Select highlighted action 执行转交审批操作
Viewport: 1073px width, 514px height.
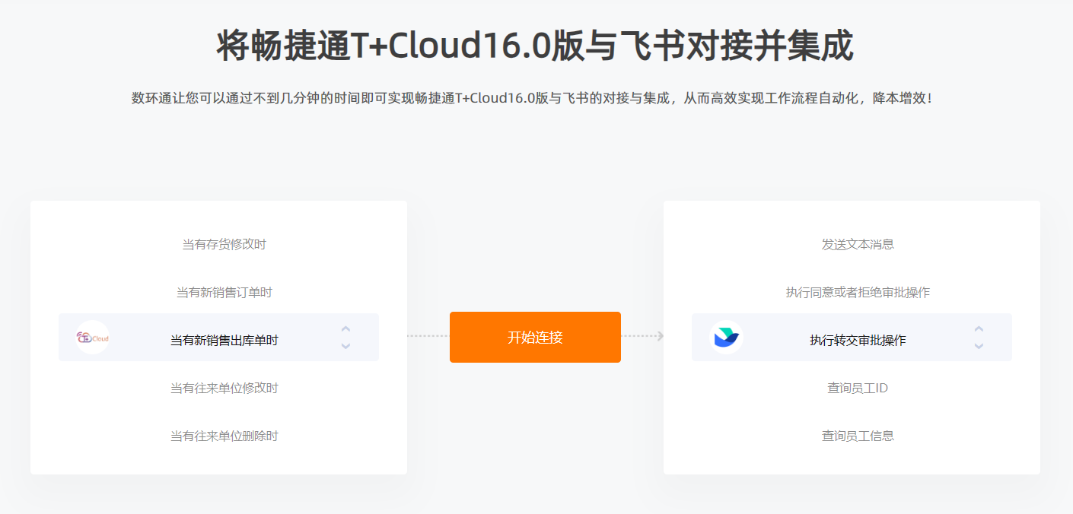click(x=858, y=340)
